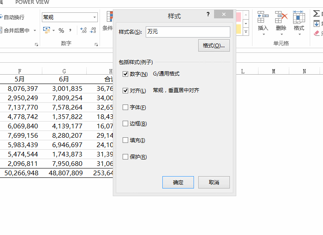Click the AutoSum sigma icon
The image size is (323, 235).
pos(316,15)
